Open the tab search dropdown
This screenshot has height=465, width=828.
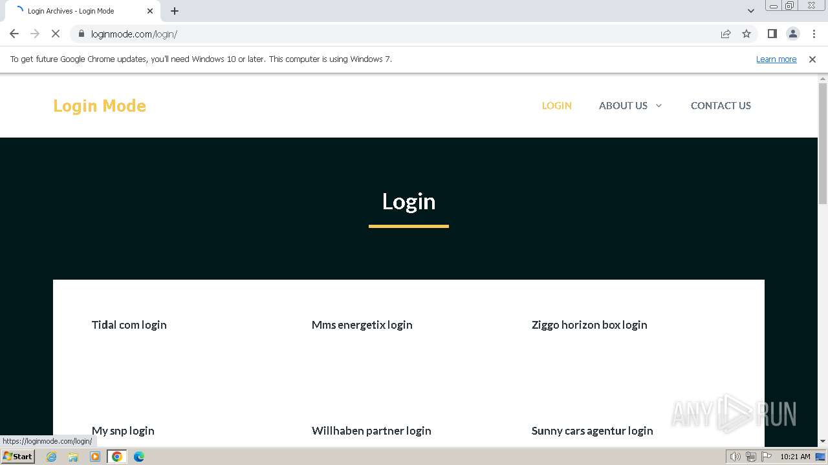[x=750, y=11]
